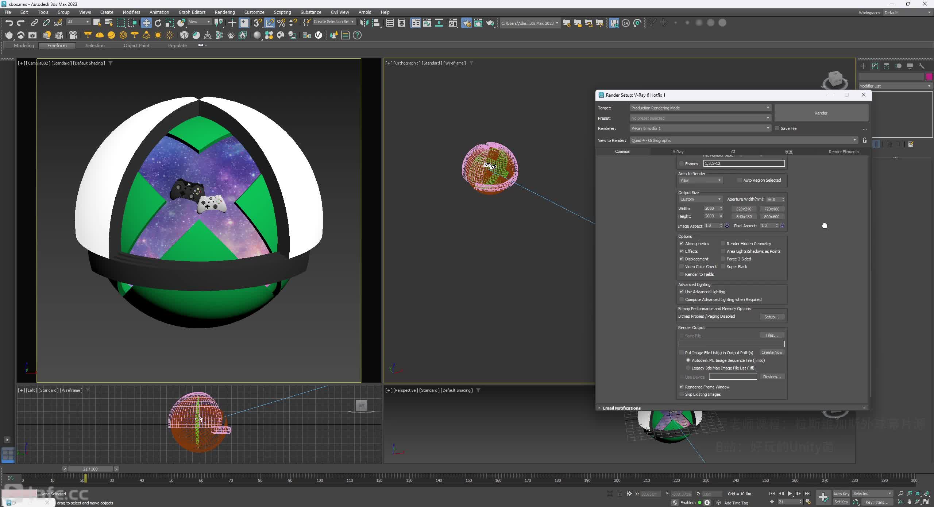Select Legacy 3ds Max Image File List

pos(688,368)
